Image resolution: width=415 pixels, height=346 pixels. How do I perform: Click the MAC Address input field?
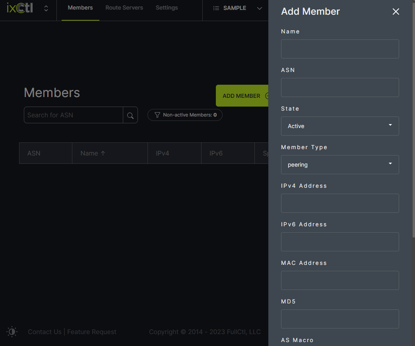(x=340, y=280)
